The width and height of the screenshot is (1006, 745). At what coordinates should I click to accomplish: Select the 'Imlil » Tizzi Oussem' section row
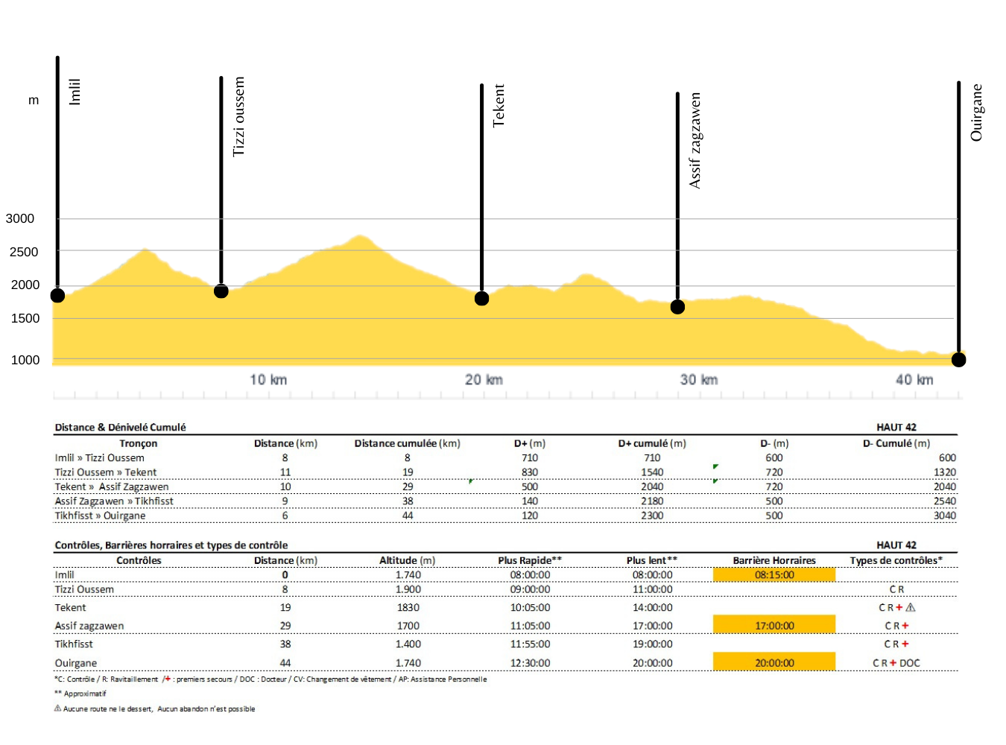(x=505, y=457)
